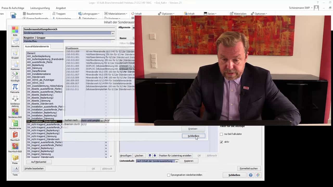Viewport: 333px width, 187px height.
Task: Click the Materialien ribbon item
Action: pos(238,14)
